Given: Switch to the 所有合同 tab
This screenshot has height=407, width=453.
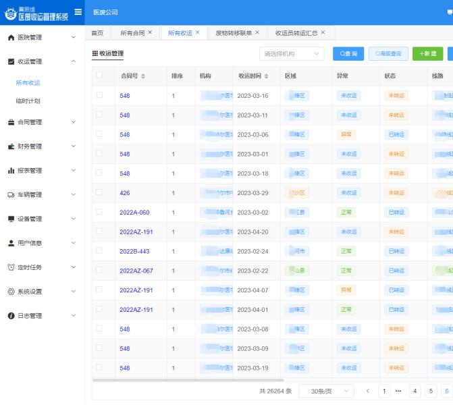Looking at the screenshot, I should (136, 32).
